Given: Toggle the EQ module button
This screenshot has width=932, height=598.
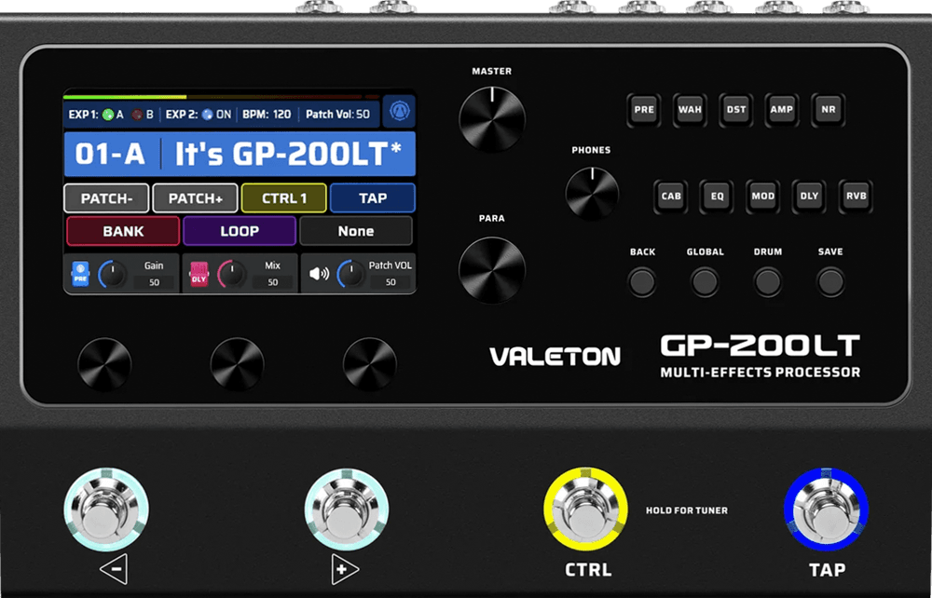Looking at the screenshot, I should tap(717, 197).
